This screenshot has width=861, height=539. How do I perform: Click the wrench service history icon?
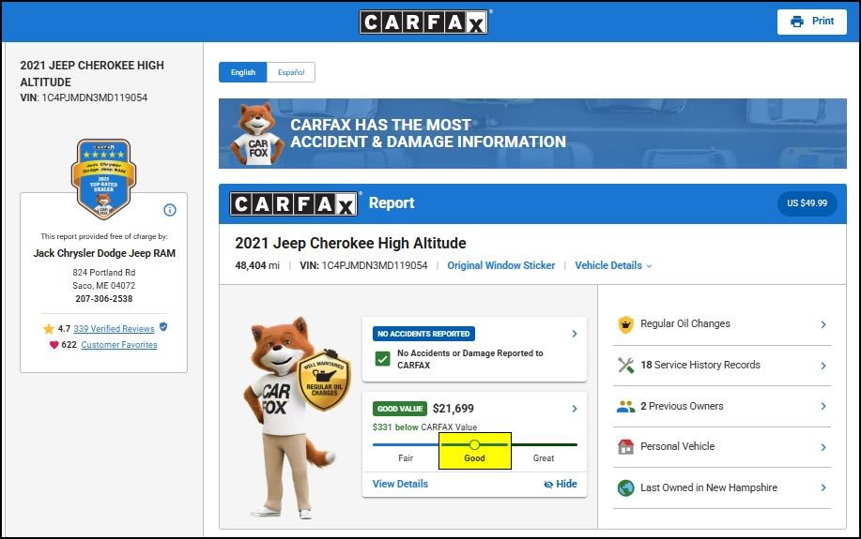tap(625, 366)
